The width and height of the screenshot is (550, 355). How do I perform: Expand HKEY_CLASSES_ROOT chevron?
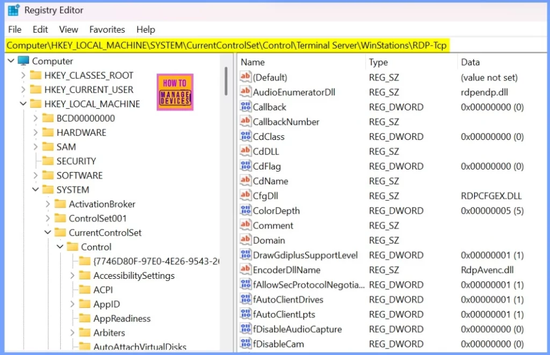point(23,75)
